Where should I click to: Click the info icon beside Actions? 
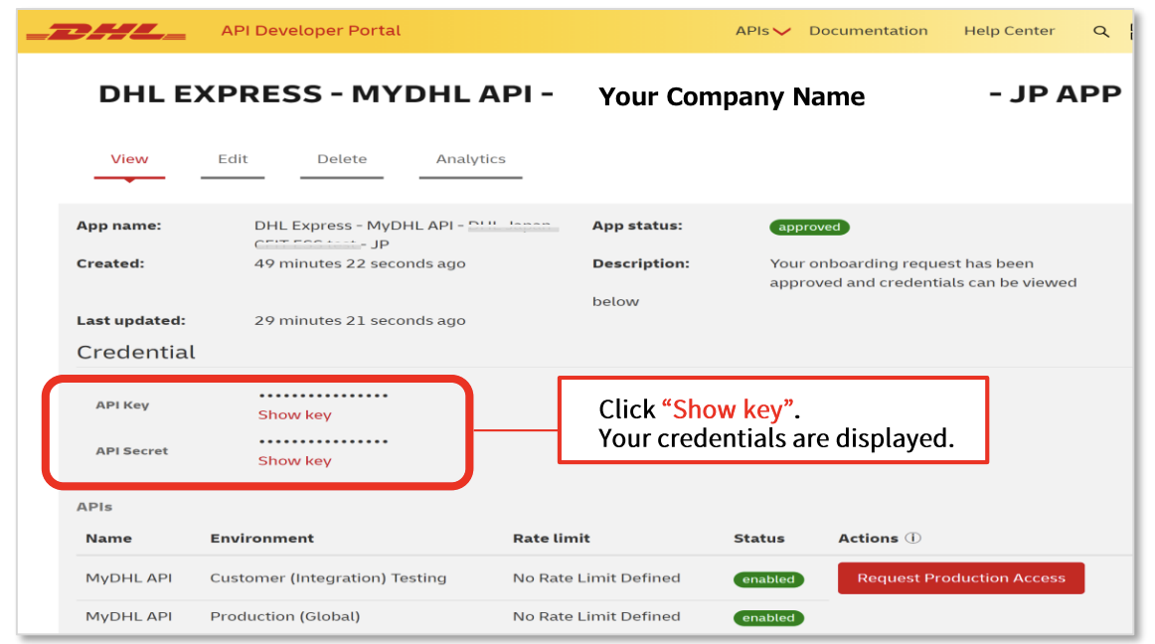[912, 538]
